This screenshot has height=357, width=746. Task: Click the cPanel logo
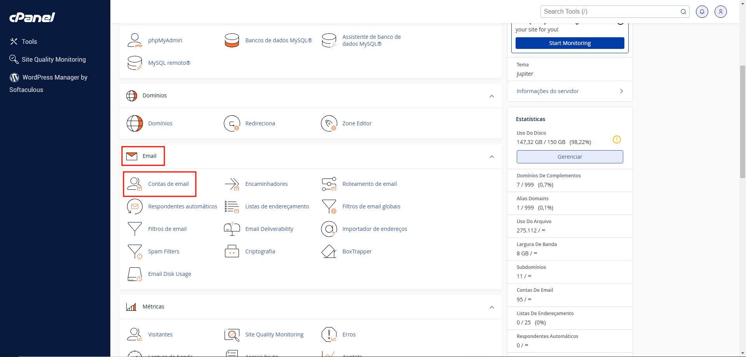[32, 17]
